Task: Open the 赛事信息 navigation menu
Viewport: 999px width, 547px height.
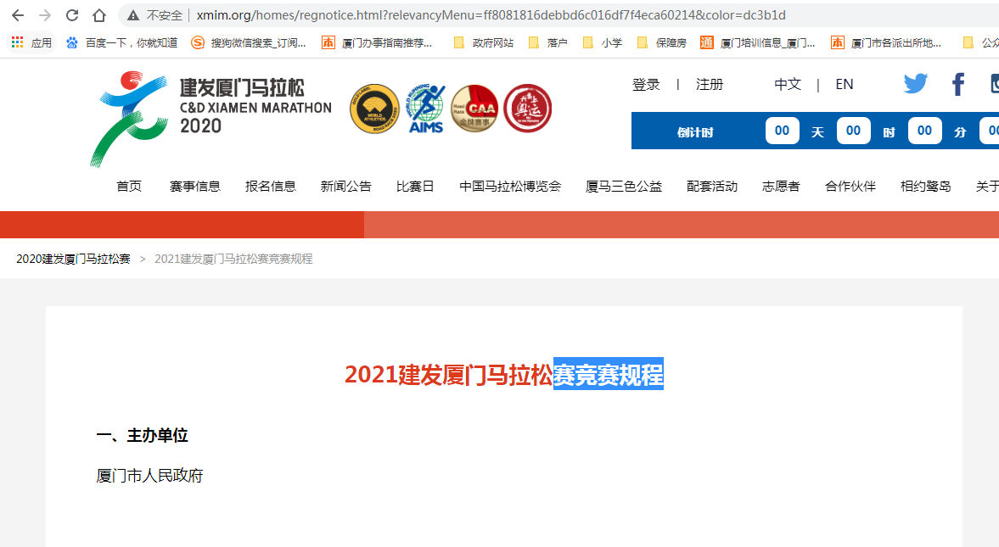Action: tap(195, 187)
